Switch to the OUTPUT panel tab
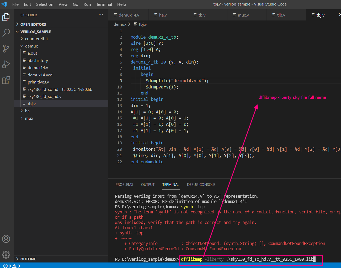The height and width of the screenshot is (268, 341). tap(148, 185)
